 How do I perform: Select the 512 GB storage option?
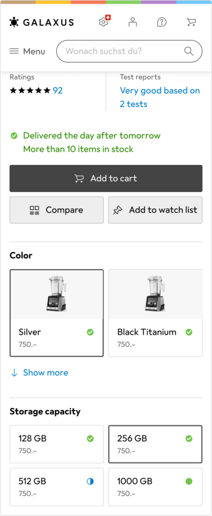point(57,487)
